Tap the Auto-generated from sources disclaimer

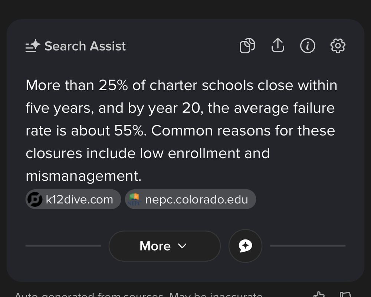(x=139, y=295)
